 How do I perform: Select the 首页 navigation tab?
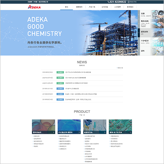[67, 7]
